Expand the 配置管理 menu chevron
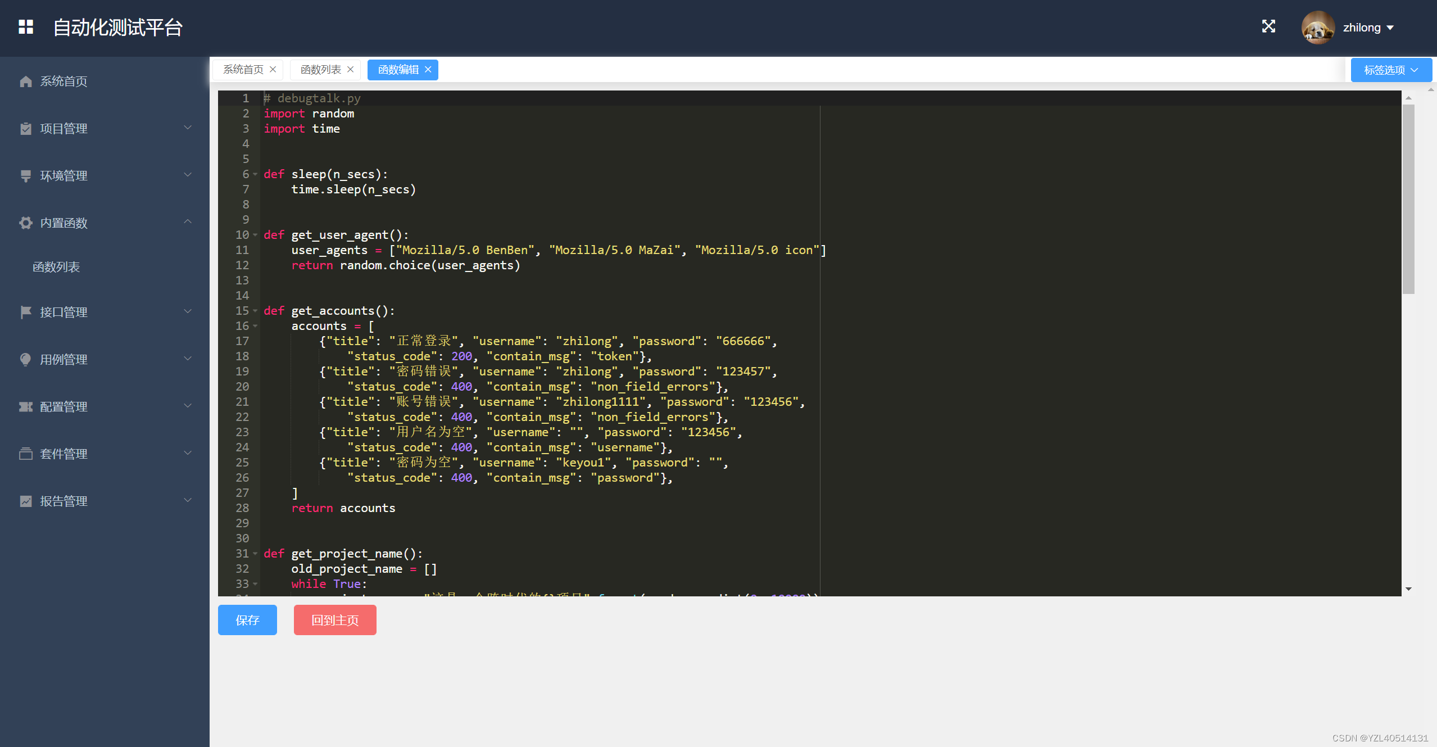 188,406
